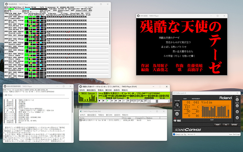Jump to previous track in player toolbar
This screenshot has width=243, height=152.
click(x=120, y=101)
